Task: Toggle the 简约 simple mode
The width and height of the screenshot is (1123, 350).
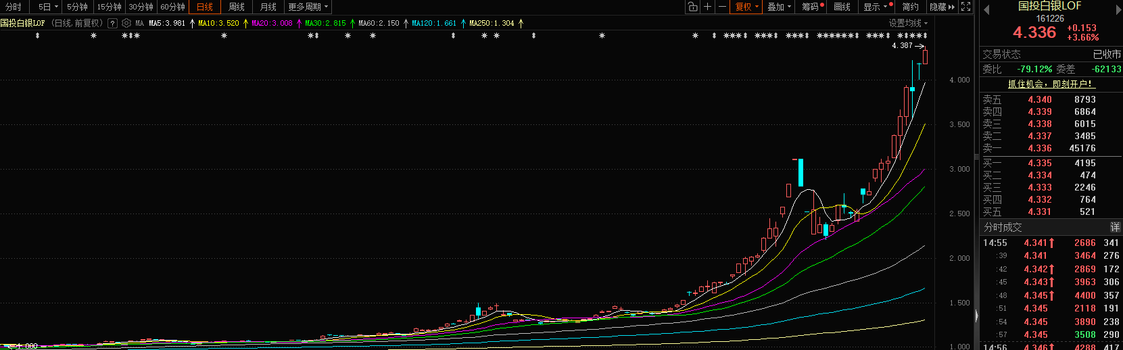Action: [911, 7]
